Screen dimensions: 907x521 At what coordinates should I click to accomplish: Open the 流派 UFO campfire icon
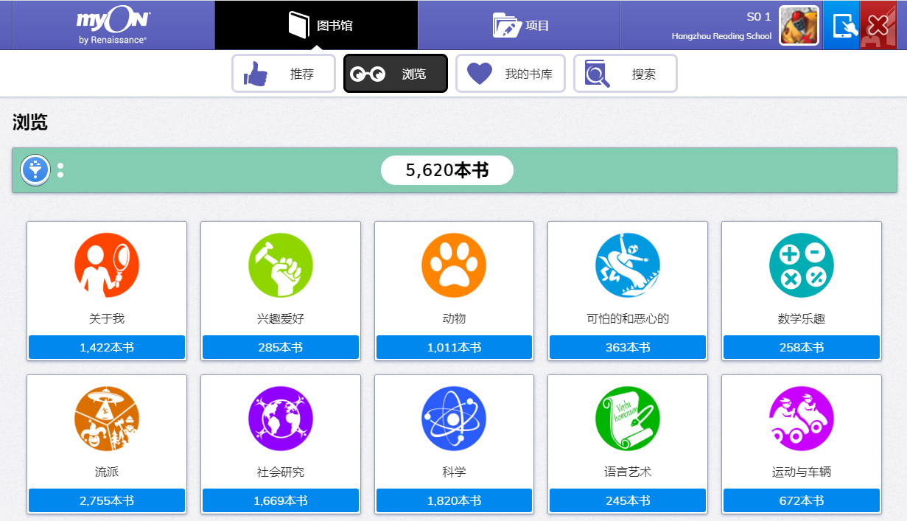pyautogui.click(x=106, y=419)
